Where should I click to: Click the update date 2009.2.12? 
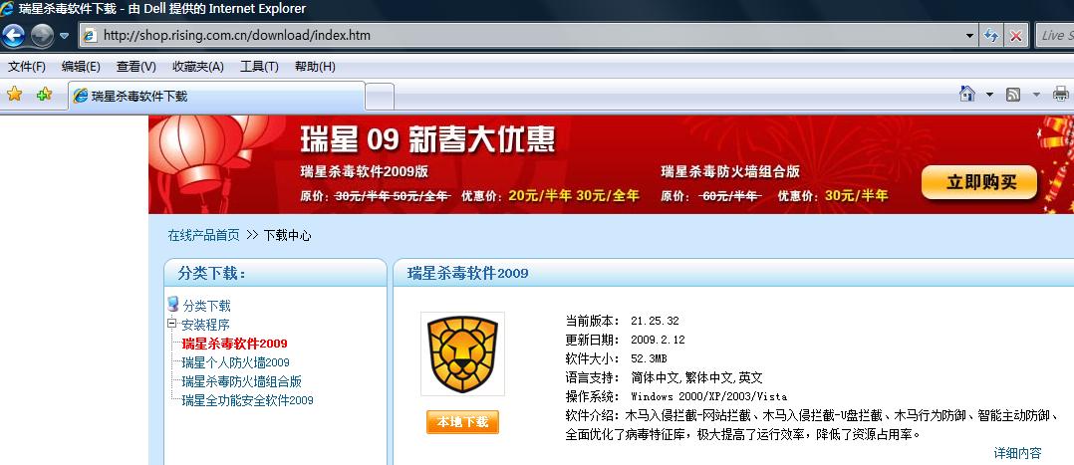click(658, 340)
